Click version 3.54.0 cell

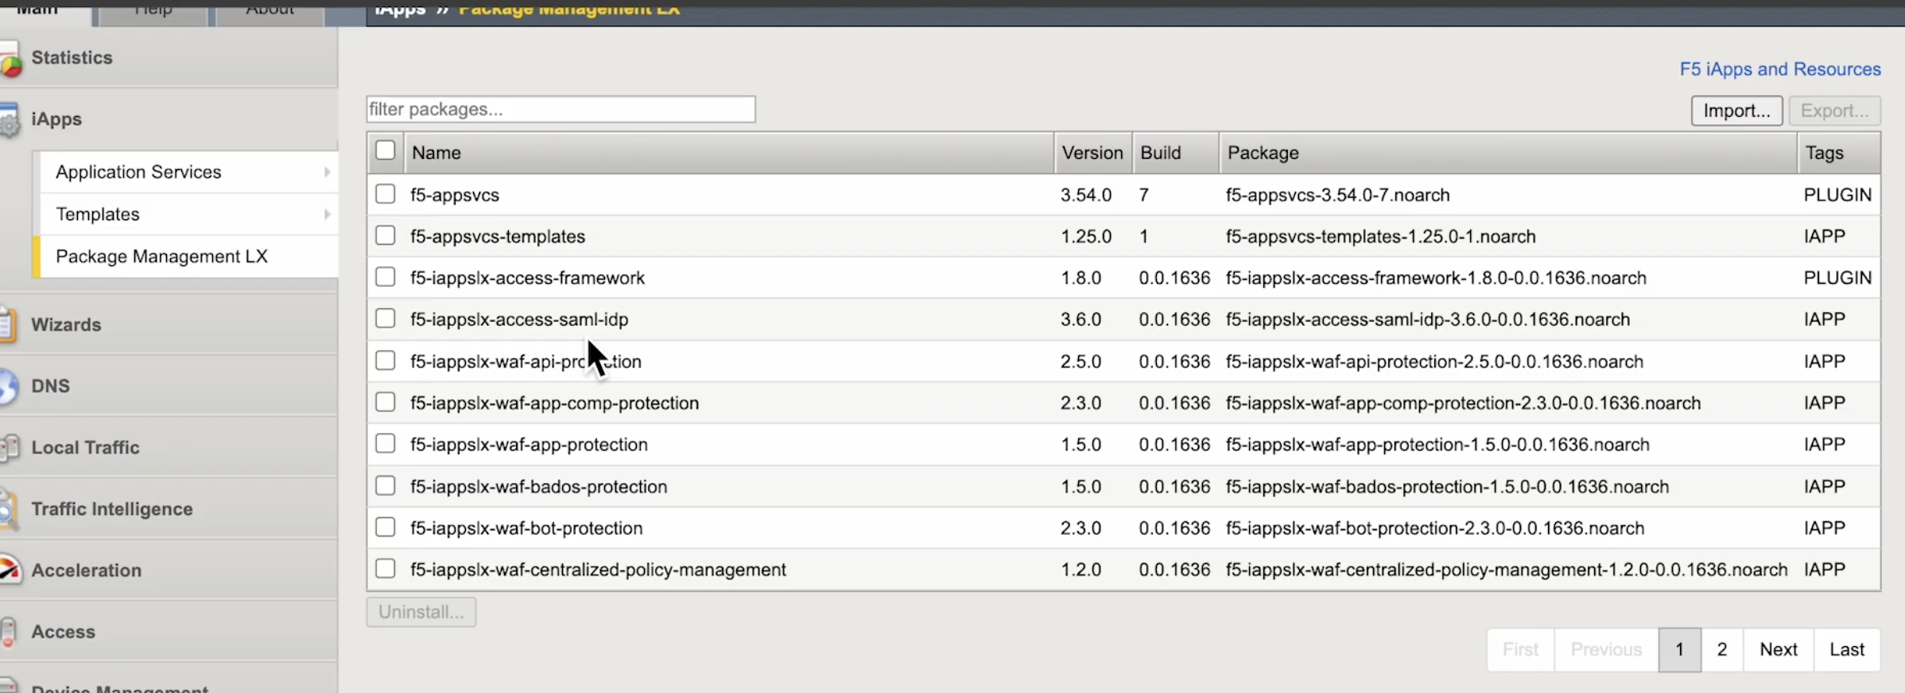click(x=1086, y=195)
